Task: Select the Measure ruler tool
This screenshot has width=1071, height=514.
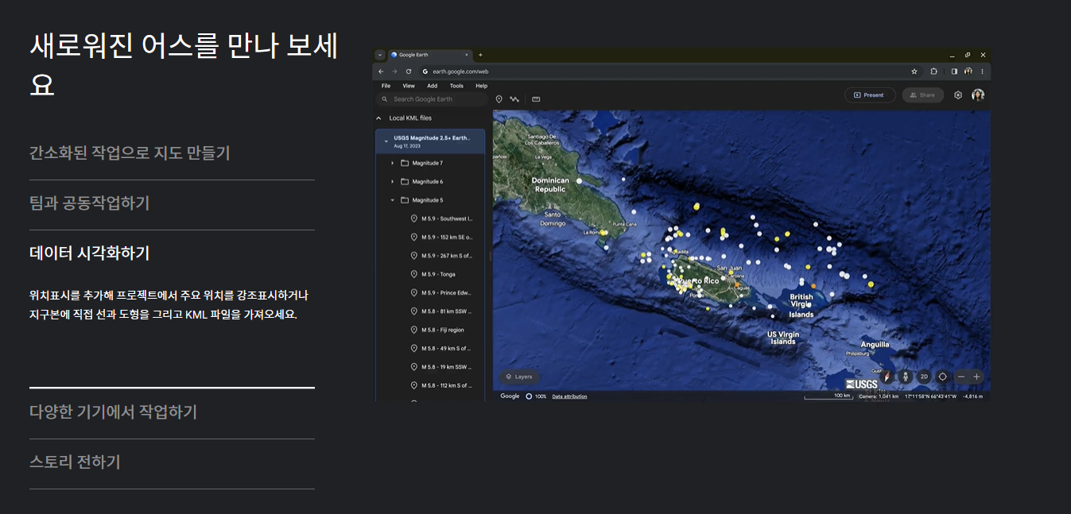Action: [536, 99]
